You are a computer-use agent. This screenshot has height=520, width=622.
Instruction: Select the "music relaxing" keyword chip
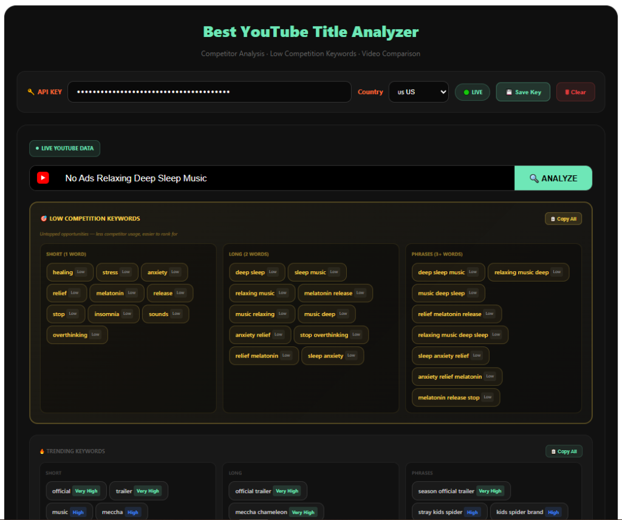coord(262,314)
